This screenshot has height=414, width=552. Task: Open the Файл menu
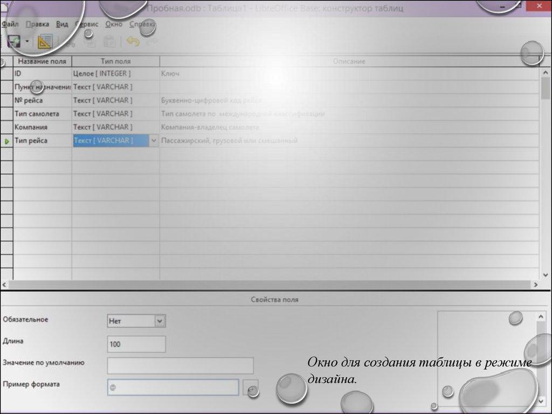point(11,24)
